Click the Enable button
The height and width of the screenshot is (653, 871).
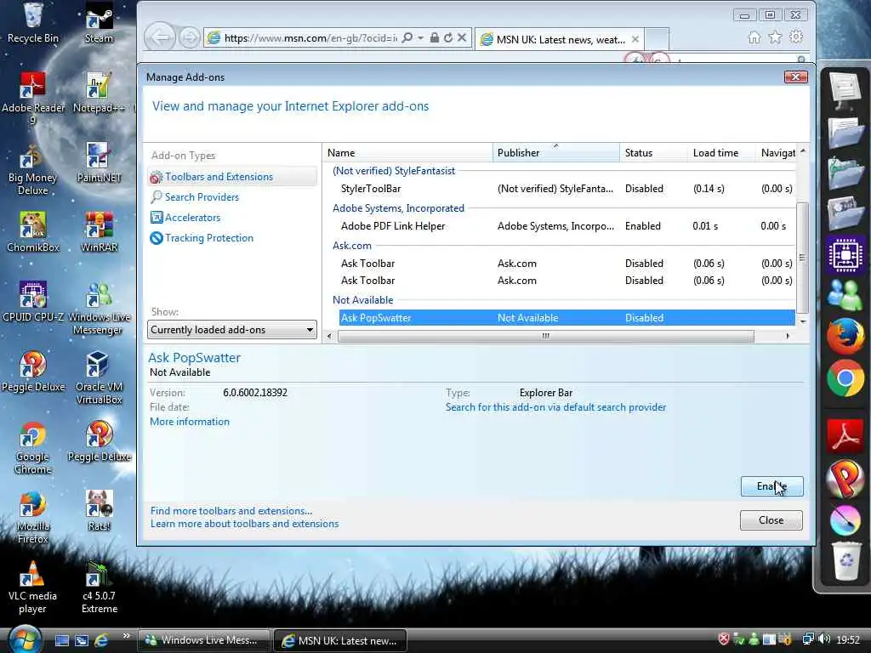coord(771,486)
